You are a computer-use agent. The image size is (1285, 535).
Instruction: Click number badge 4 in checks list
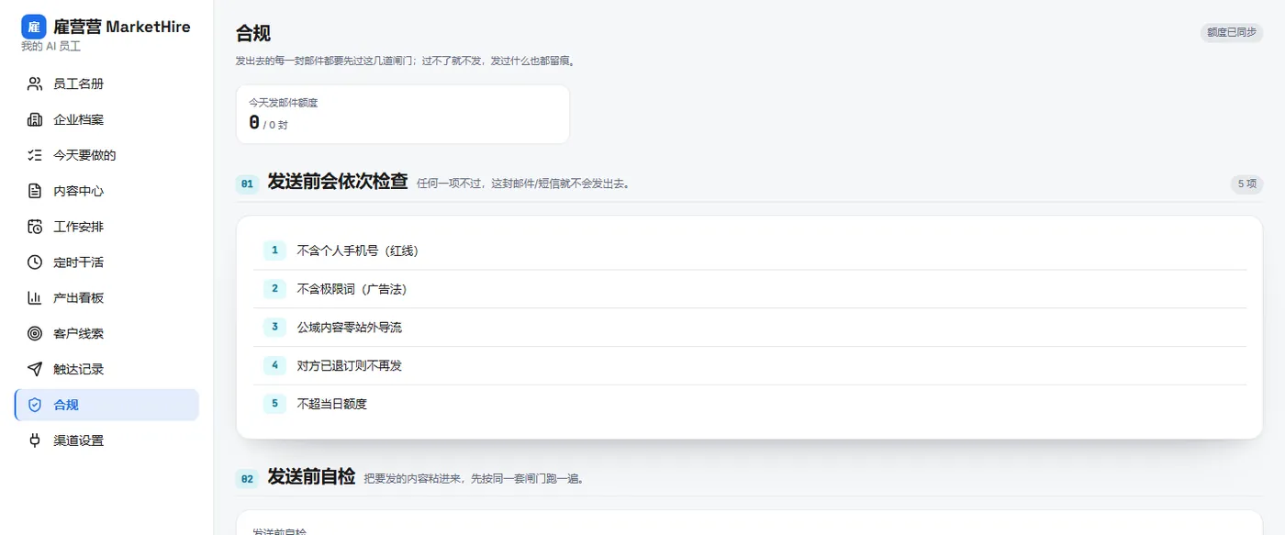point(274,365)
